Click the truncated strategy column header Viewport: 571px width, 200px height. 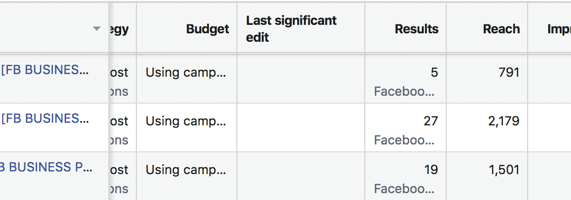[x=119, y=29]
